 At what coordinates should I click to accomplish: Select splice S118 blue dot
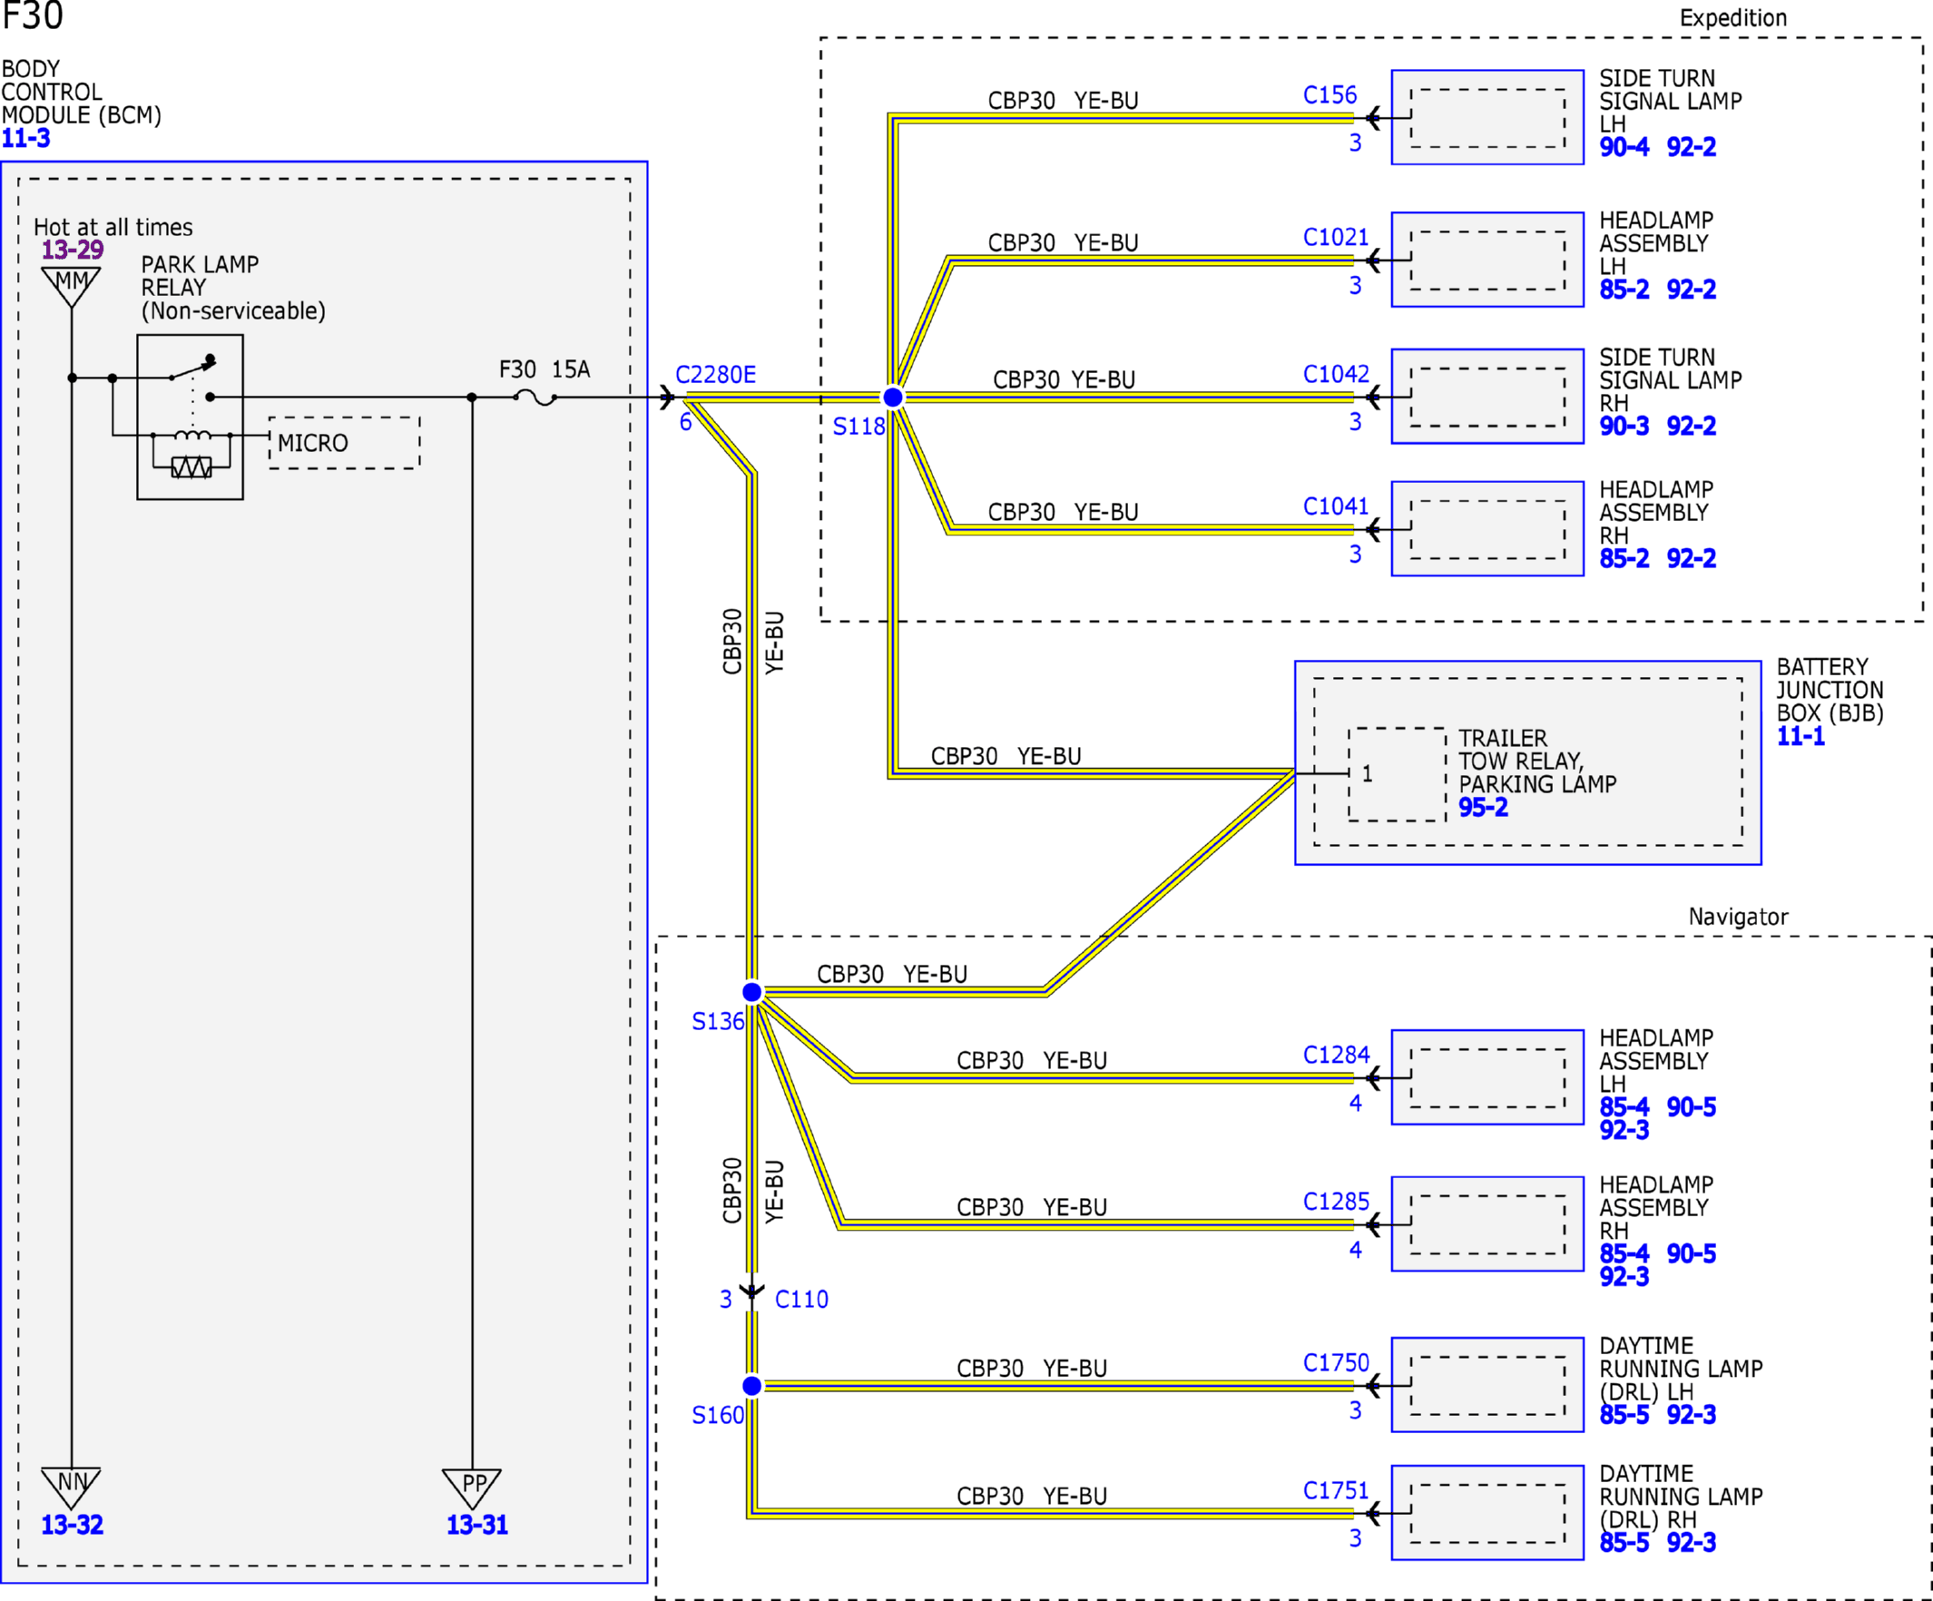[x=893, y=398]
